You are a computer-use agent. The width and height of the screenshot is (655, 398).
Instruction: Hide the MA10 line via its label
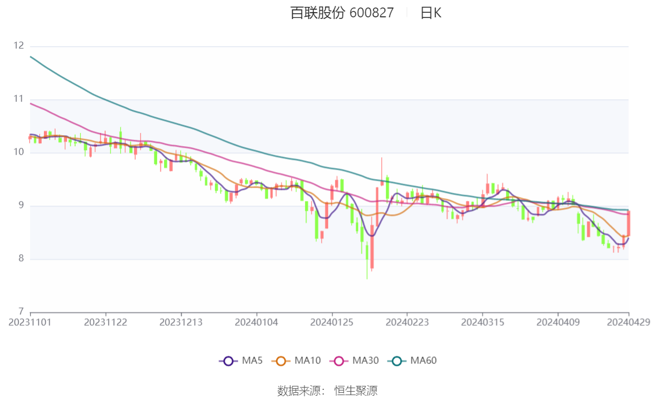click(307, 361)
